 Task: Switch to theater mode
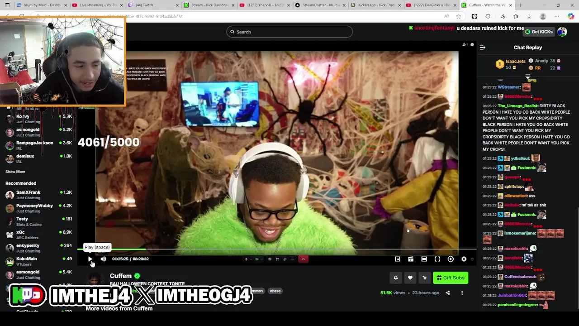[x=424, y=259]
